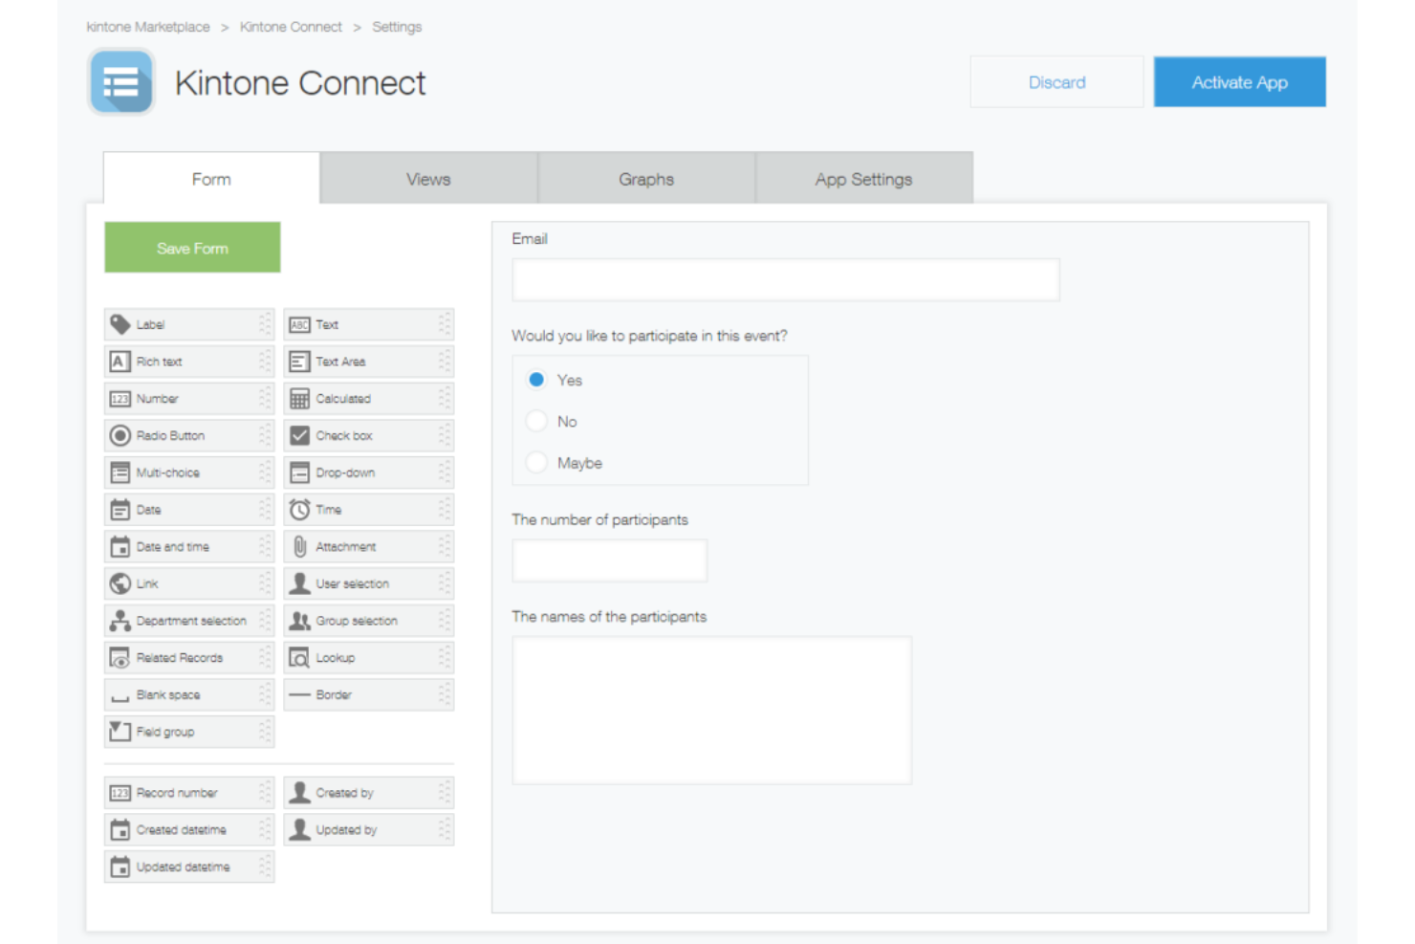
Task: Switch to the Form tab
Action: pyautogui.click(x=211, y=179)
